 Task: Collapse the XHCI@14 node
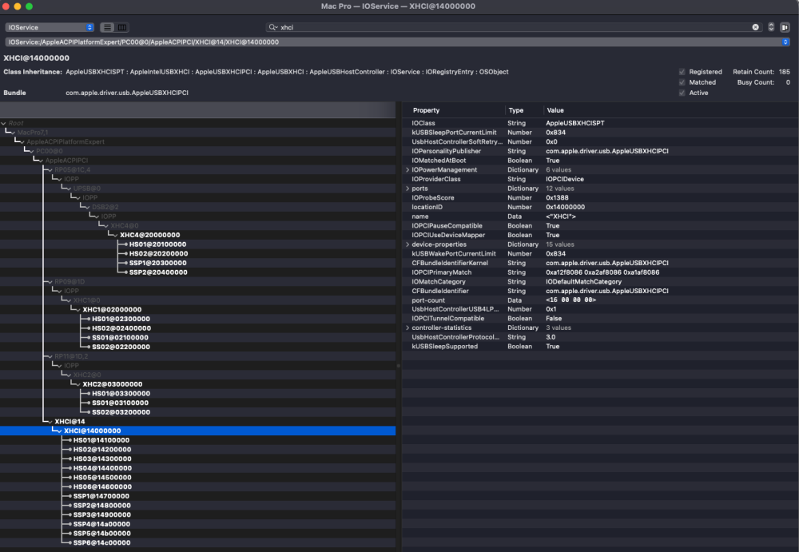click(50, 422)
